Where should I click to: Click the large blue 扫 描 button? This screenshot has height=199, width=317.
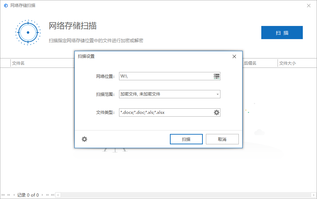click(282, 33)
